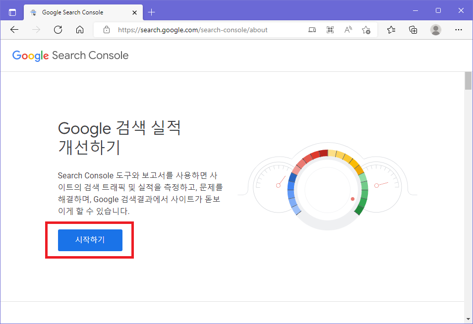Open the browser home page icon
Viewport: 473px width, 324px height.
[x=80, y=30]
